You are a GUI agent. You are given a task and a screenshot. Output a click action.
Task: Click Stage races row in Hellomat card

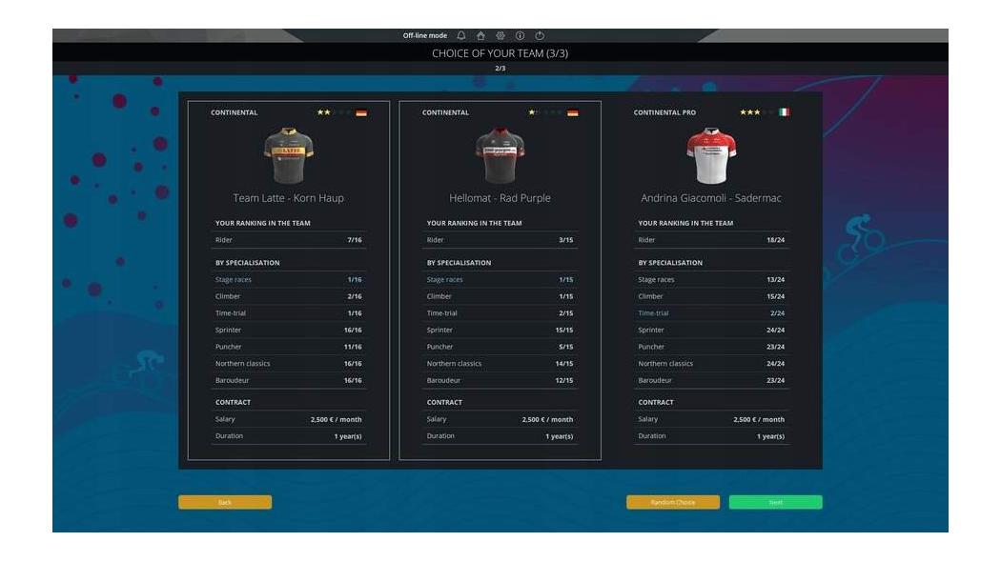pyautogui.click(x=500, y=279)
